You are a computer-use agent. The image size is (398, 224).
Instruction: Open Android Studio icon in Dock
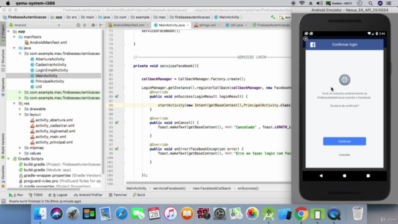coord(269,213)
